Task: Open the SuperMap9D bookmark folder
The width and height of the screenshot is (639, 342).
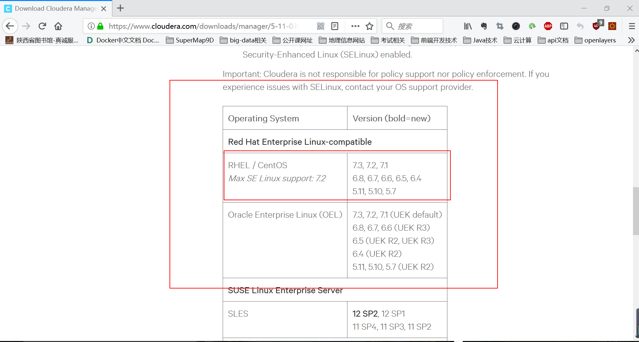Action: pos(190,40)
